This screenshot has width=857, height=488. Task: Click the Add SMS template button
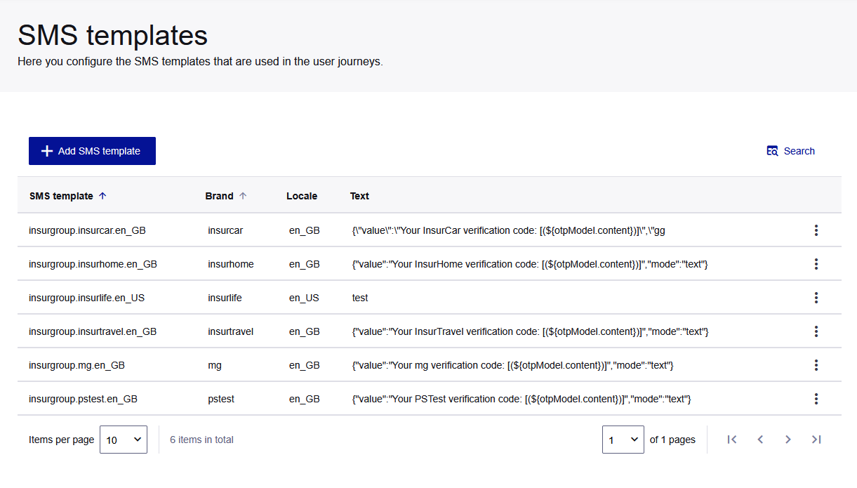92,150
